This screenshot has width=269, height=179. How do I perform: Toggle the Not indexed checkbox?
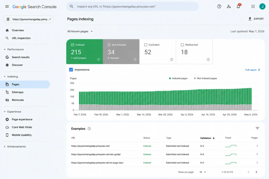tap(109, 45)
